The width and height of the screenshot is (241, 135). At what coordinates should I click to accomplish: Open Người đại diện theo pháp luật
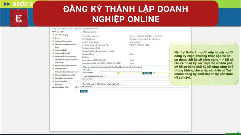[x=65, y=65]
